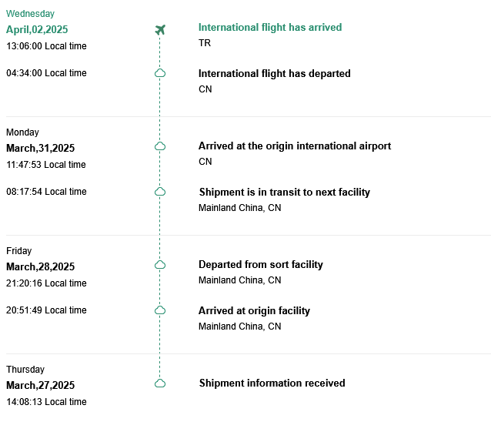
Task: Click the March,31,2025 date heading
Action: 40,149
